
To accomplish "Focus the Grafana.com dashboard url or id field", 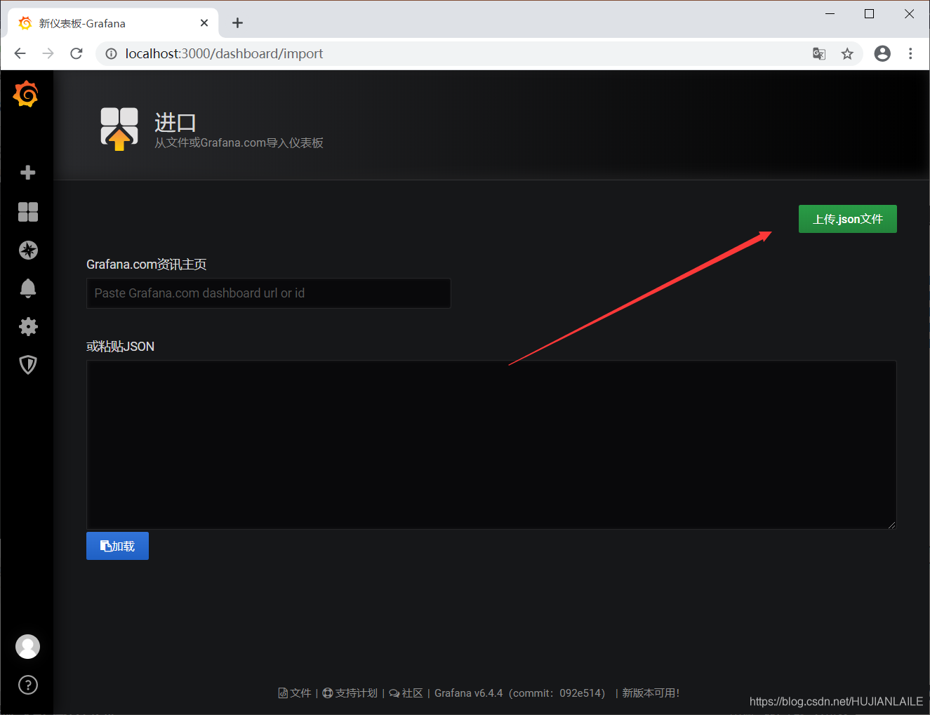I will pyautogui.click(x=268, y=293).
